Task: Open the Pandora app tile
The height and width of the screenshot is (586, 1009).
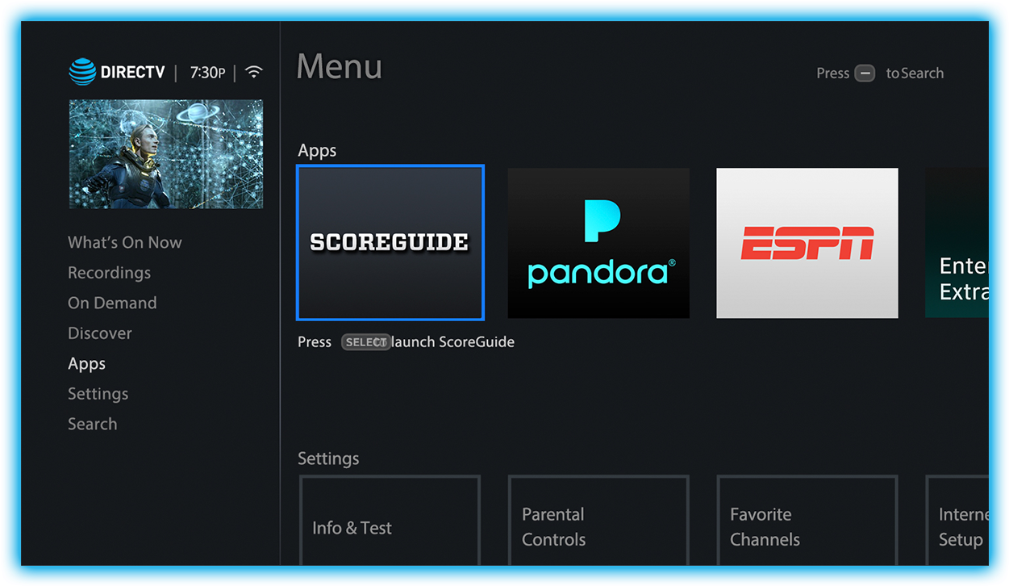Action: pyautogui.click(x=598, y=243)
